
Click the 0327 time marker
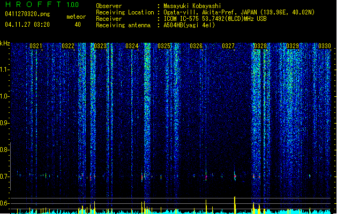tap(228, 46)
